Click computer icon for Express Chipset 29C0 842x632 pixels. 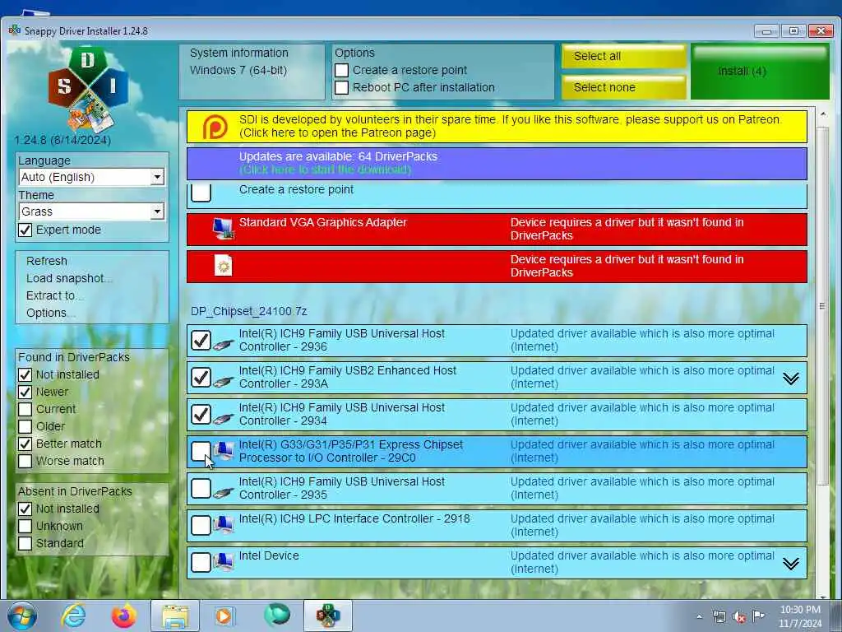coord(224,451)
